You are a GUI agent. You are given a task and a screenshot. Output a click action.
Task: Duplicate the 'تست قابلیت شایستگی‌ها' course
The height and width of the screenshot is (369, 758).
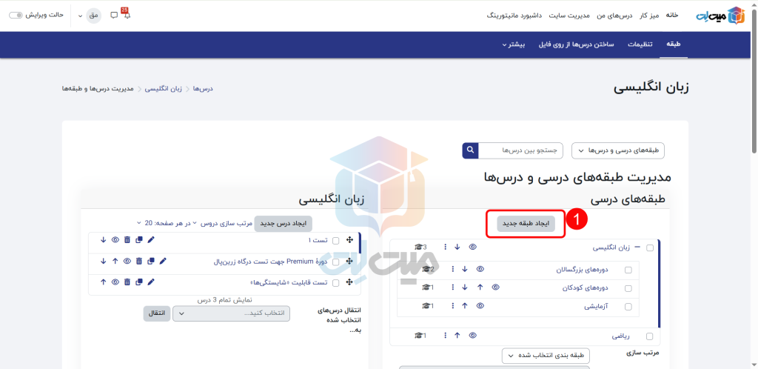(139, 282)
